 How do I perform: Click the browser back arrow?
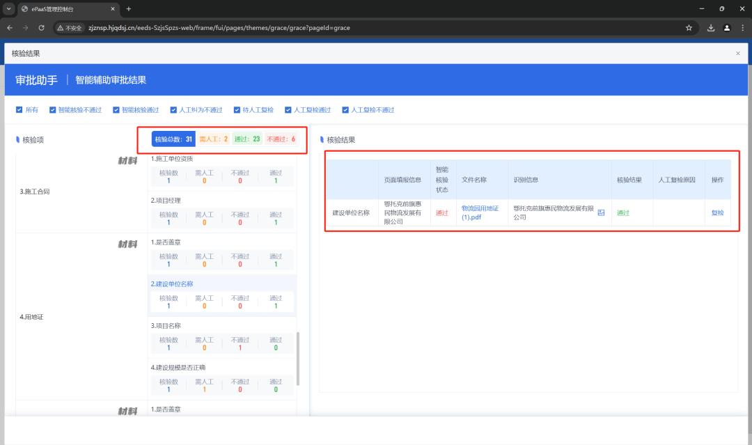pos(10,28)
